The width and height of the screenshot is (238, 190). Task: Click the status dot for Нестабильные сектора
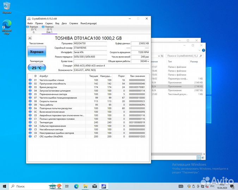(30, 129)
